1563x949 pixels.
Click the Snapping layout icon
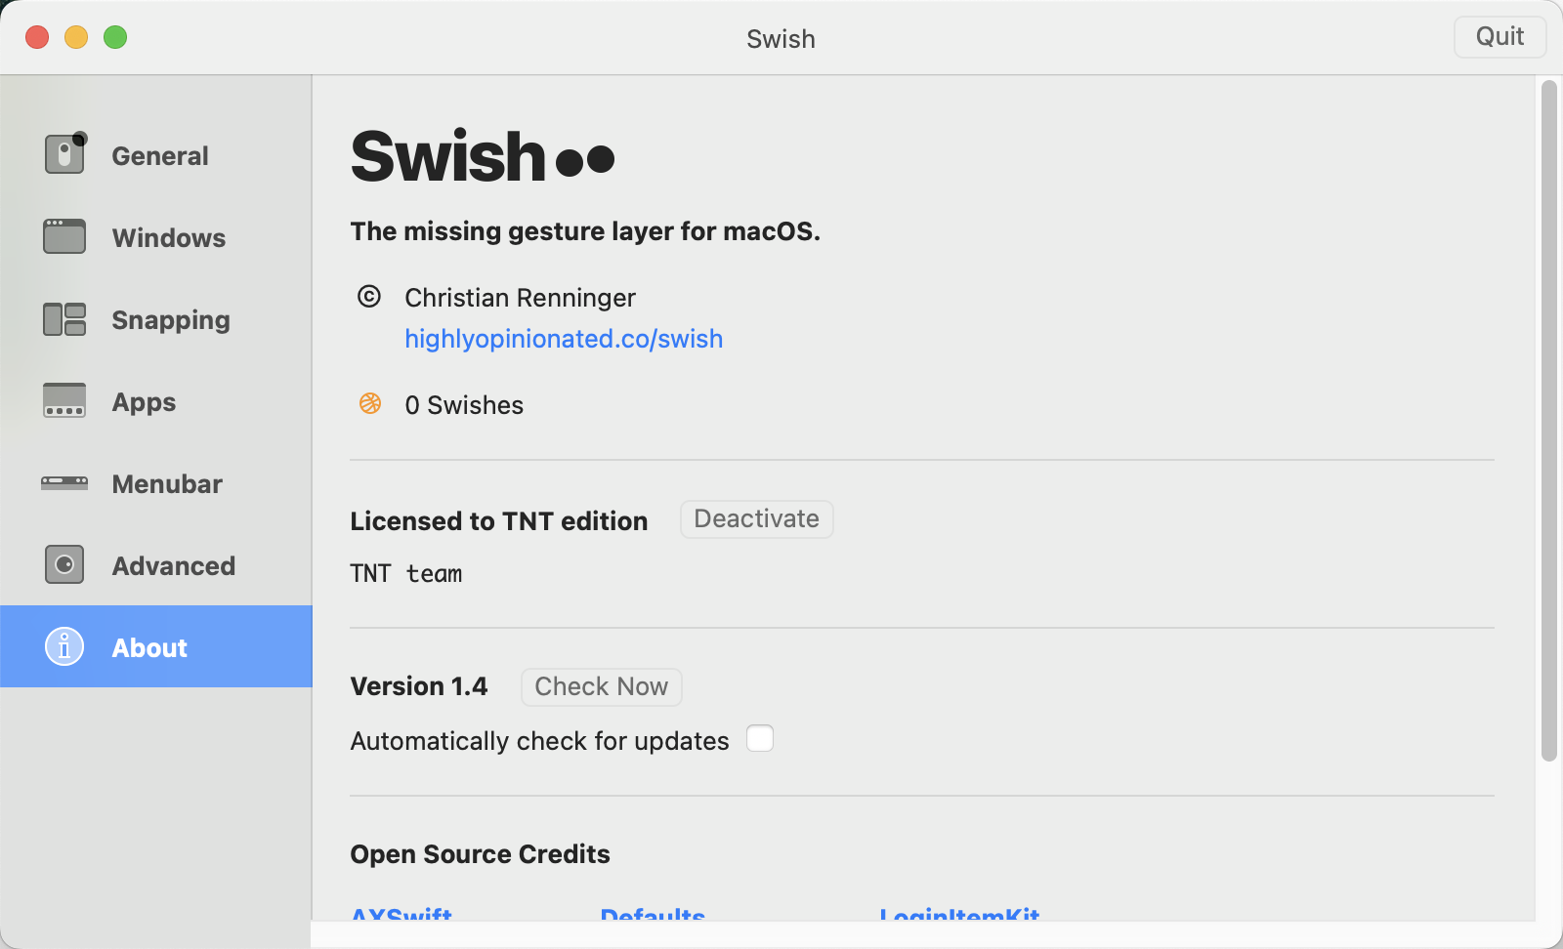pyautogui.click(x=64, y=319)
